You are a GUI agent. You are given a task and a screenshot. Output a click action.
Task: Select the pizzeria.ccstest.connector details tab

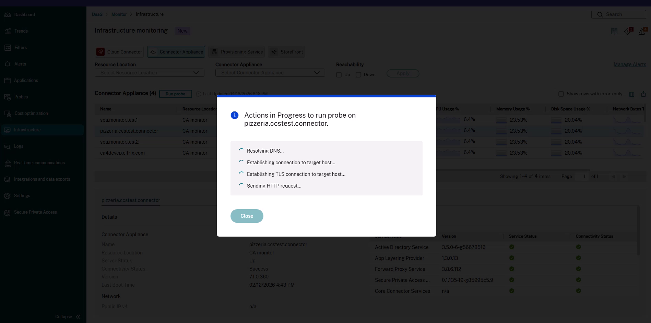[131, 200]
